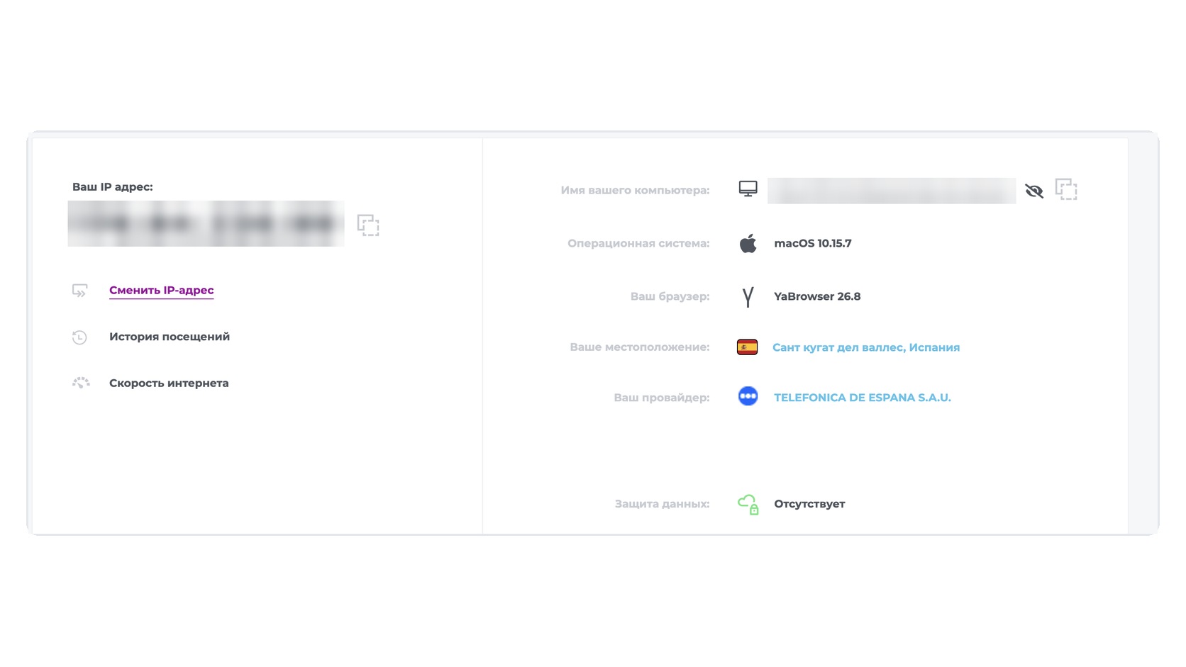Click the Telefonica provider icon
Viewport: 1186px width, 667px height.
tap(748, 396)
